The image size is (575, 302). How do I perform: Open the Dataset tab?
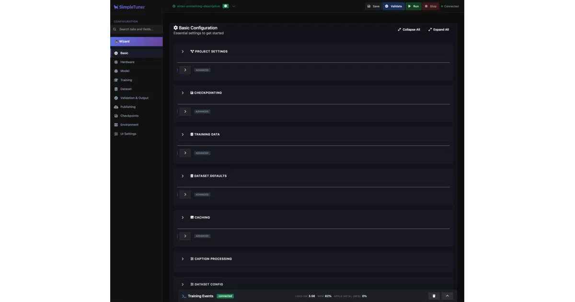[137, 89]
